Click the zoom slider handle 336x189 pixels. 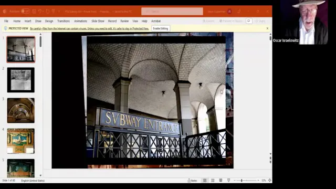click(x=241, y=181)
